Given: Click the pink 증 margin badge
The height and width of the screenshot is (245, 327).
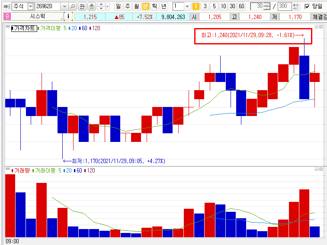Looking at the screenshot, I should point(7,16).
